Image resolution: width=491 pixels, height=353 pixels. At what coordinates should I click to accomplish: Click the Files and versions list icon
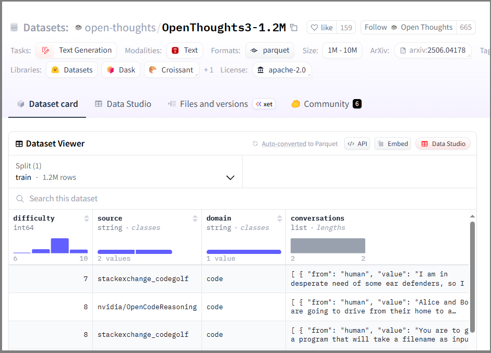tap(172, 104)
